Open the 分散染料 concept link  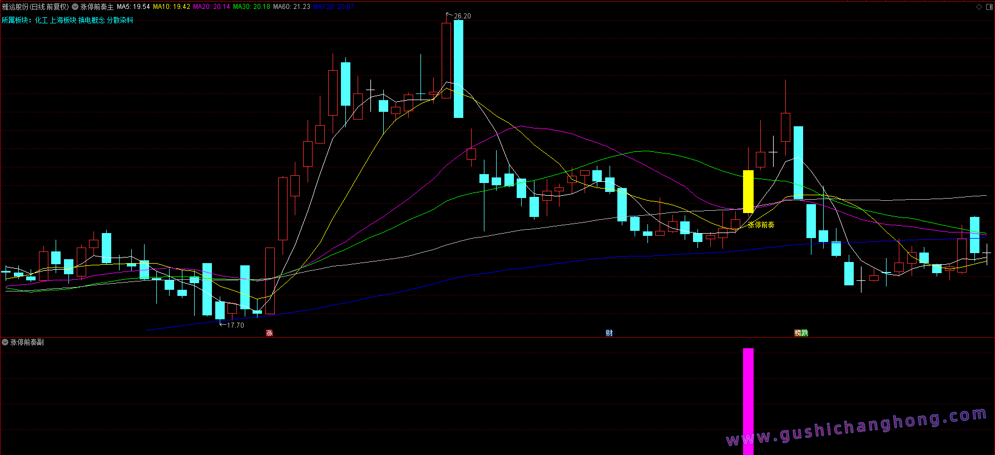[x=120, y=20]
